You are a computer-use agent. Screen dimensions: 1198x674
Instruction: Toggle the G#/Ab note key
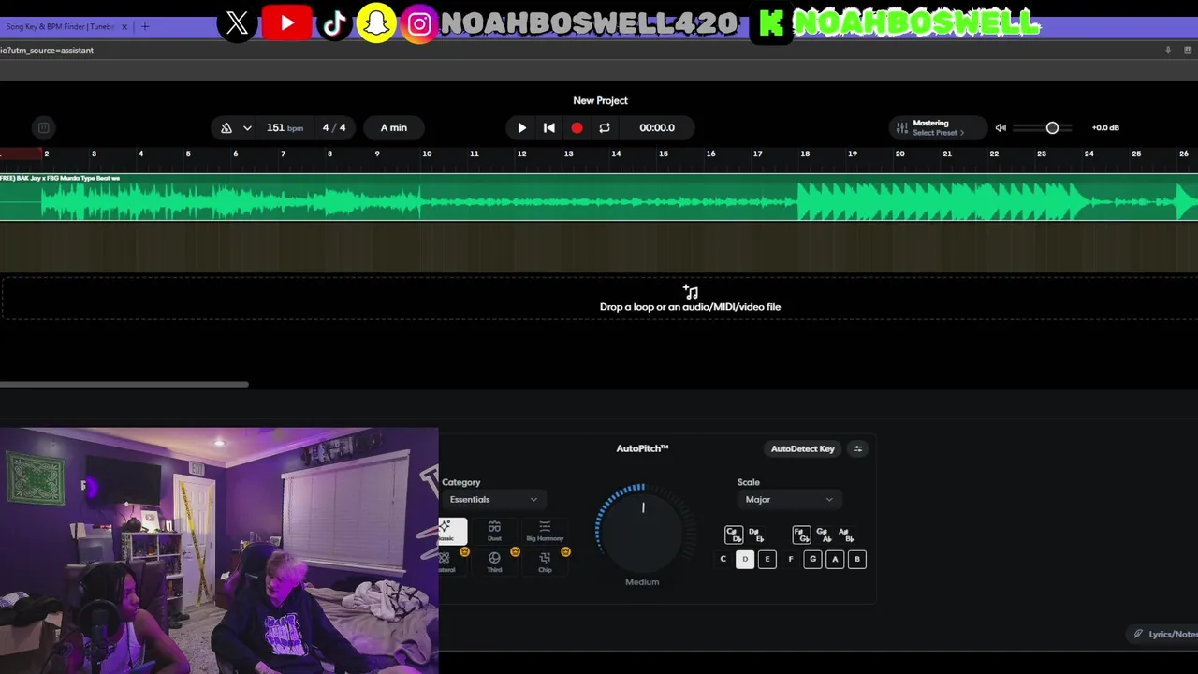coord(824,535)
